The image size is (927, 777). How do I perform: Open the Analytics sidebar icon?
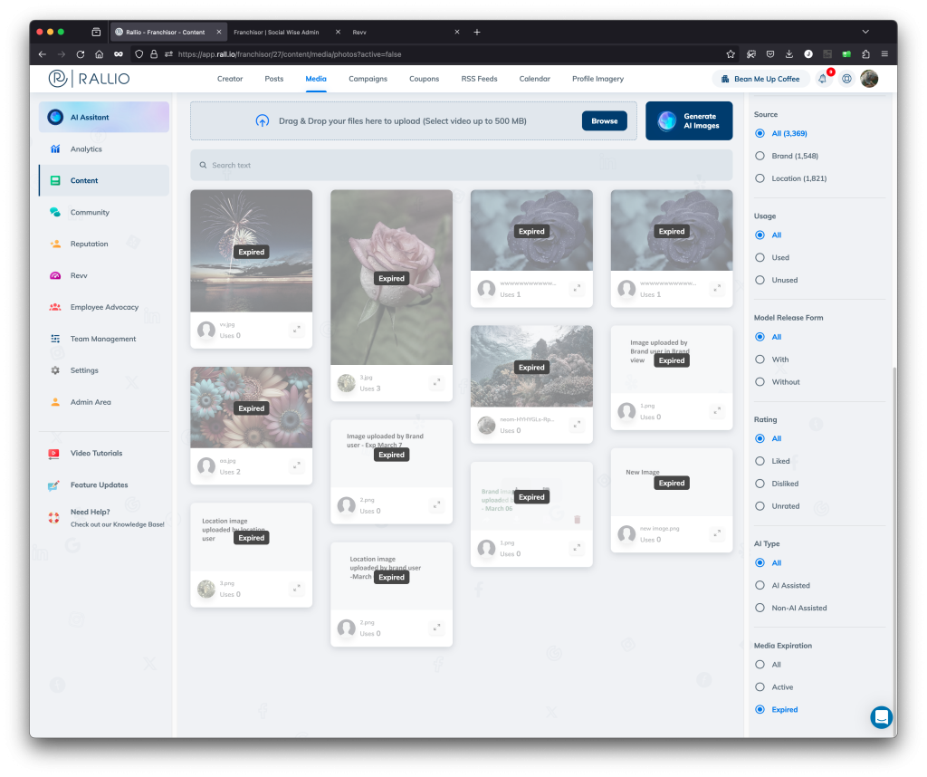(55, 149)
